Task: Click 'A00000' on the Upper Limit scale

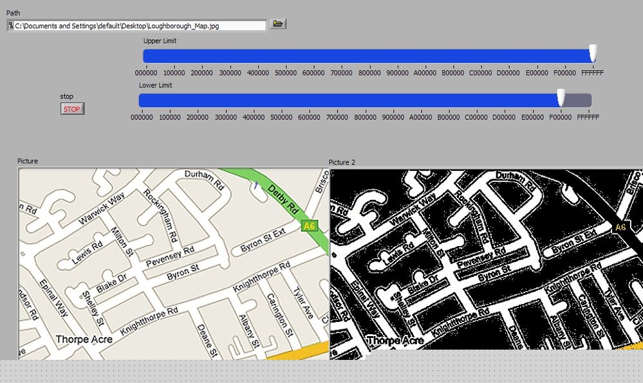Action: pos(425,73)
